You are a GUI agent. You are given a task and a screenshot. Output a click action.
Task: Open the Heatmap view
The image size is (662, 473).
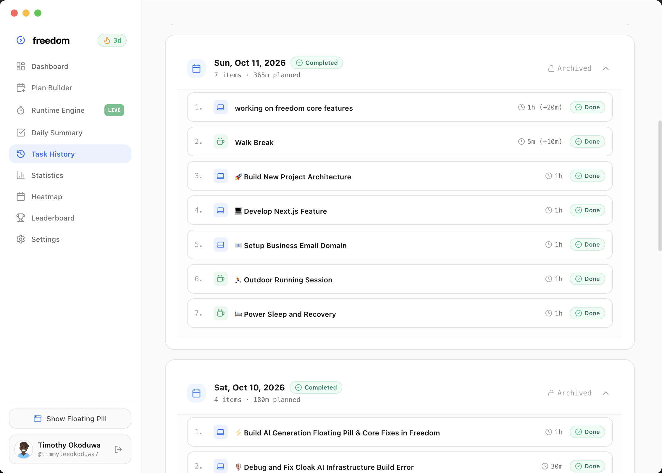(x=70, y=197)
